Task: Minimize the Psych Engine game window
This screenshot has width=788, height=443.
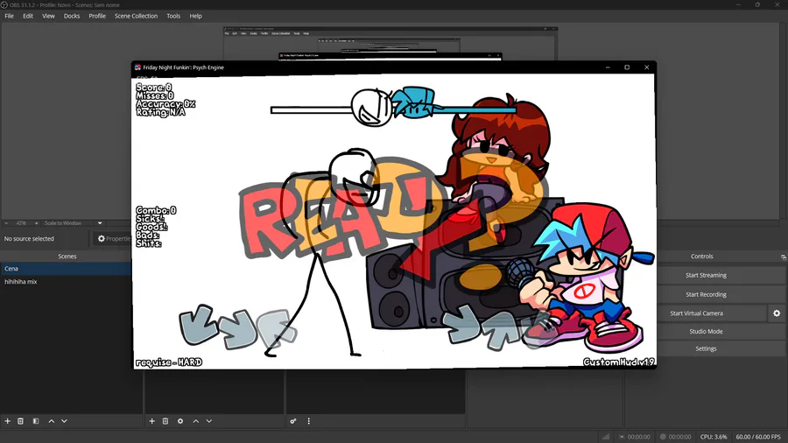Action: [x=608, y=67]
